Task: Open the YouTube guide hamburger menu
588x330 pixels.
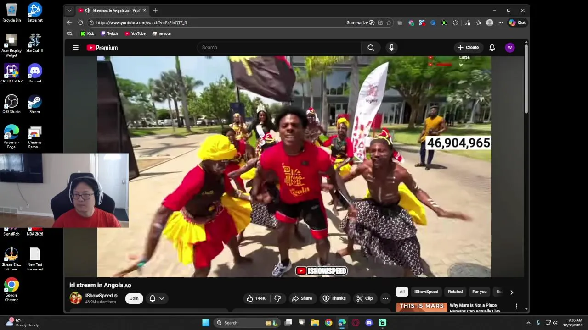Action: 76,48
